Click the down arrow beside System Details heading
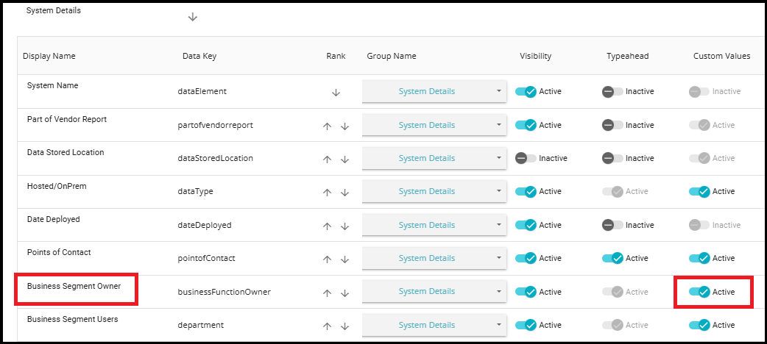767x344 pixels. point(193,17)
